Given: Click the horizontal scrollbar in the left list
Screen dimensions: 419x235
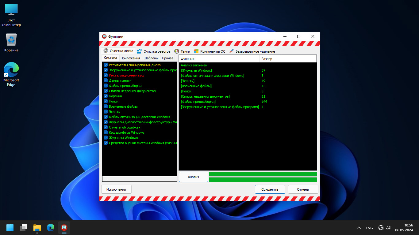Looking at the screenshot, I should [x=133, y=179].
